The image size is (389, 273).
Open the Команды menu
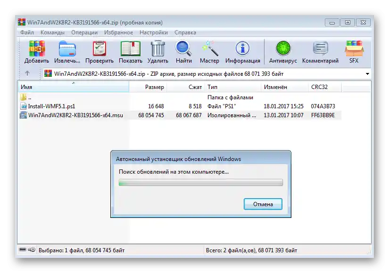52,32
